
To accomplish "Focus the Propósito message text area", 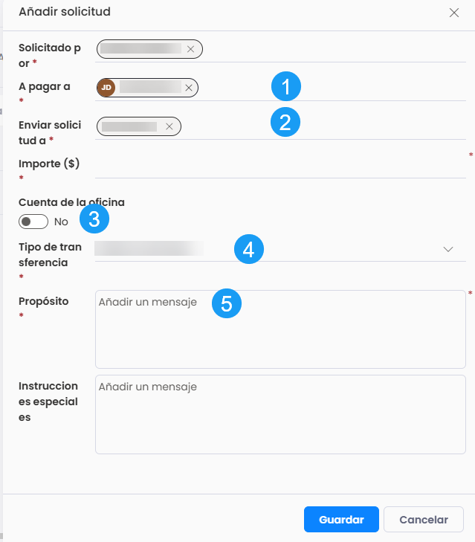I will pyautogui.click(x=280, y=329).
